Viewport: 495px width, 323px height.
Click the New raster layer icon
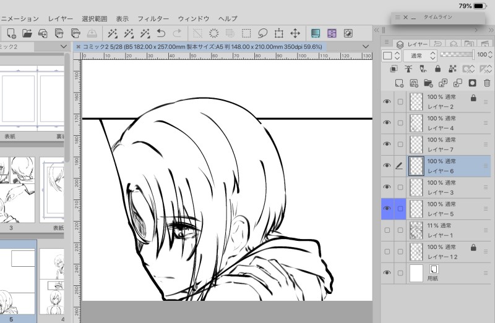(399, 83)
